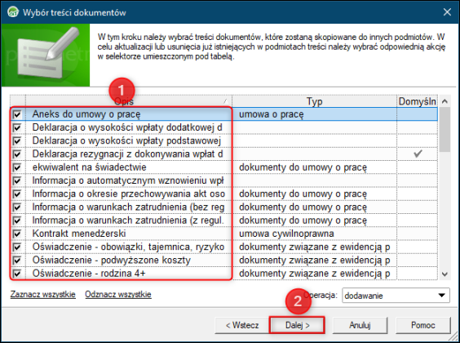Toggle checkbox for Oświadczenie - podwyższone koszty

[x=17, y=261]
